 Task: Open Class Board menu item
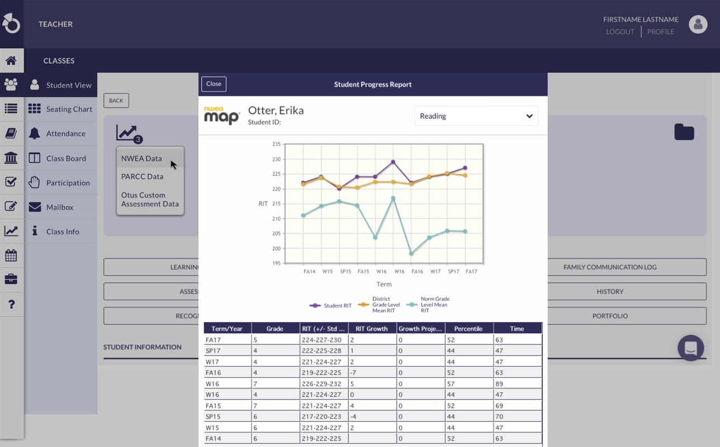tap(61, 158)
